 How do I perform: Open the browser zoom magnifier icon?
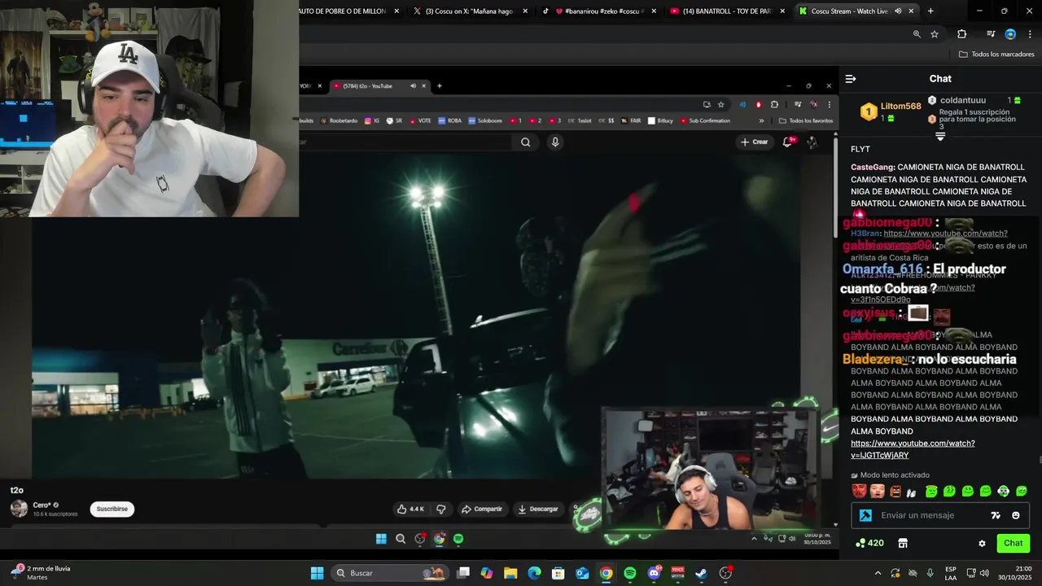pos(917,34)
